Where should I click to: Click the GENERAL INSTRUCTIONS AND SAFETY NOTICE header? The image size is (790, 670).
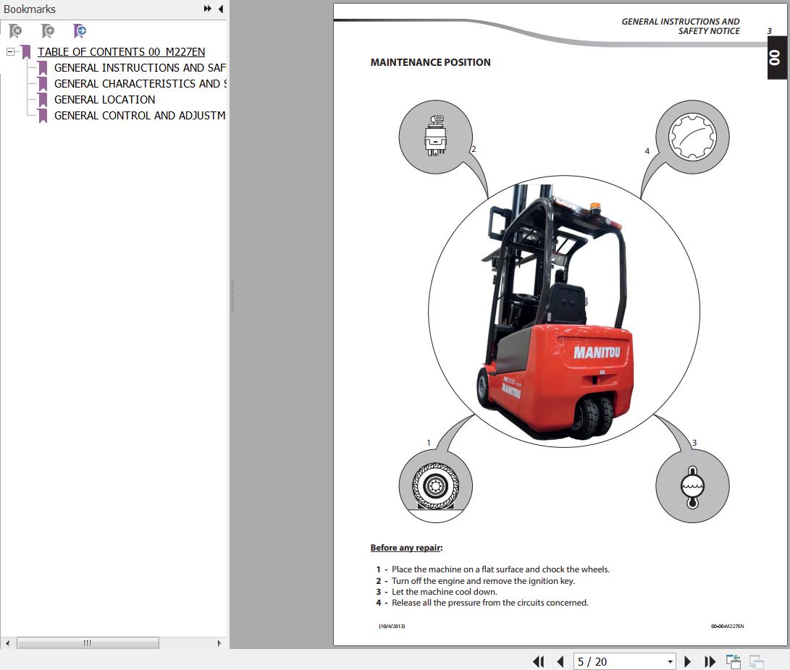[680, 26]
